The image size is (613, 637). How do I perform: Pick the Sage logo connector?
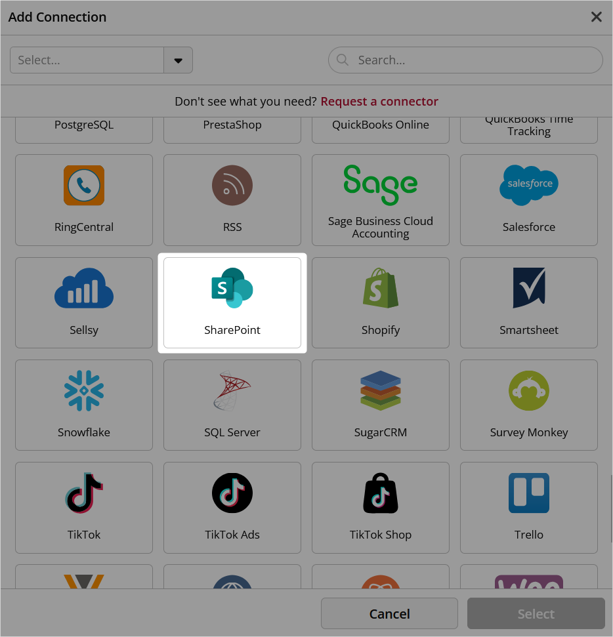381,185
